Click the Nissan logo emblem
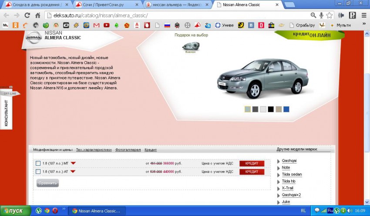Image resolution: width=370 pixels, height=216 pixels. 34,38
